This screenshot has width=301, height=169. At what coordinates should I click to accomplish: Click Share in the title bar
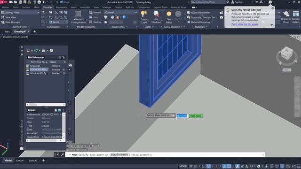coord(64,2)
